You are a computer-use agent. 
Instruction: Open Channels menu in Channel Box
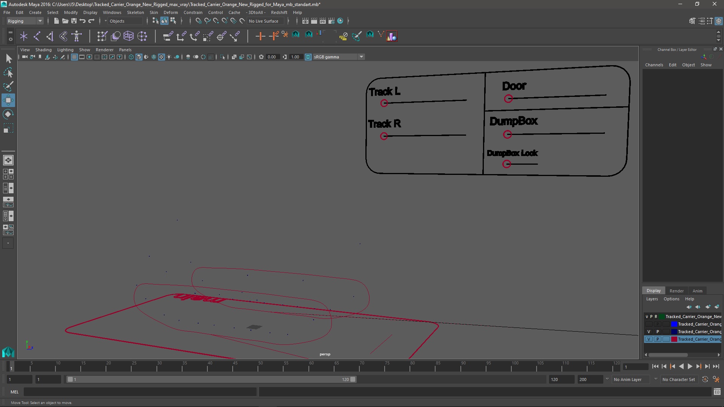tap(654, 65)
